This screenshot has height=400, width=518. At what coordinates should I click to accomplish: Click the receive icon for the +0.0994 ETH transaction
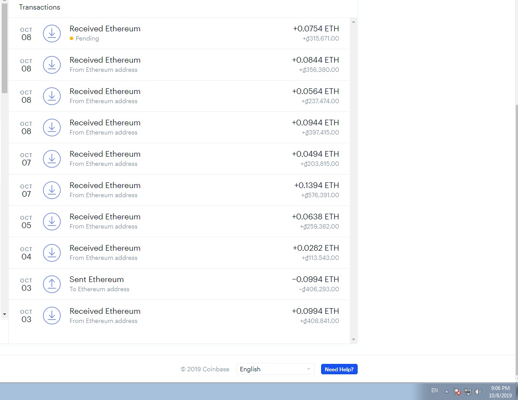[x=52, y=316]
